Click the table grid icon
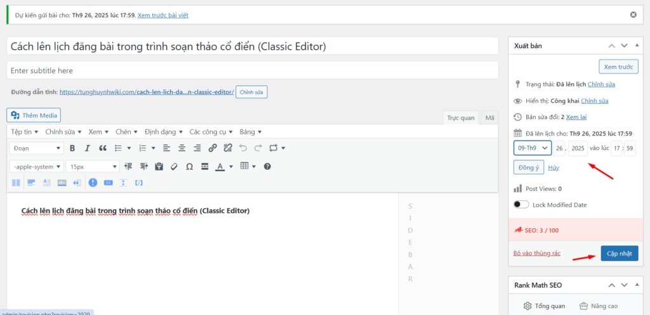 244,166
